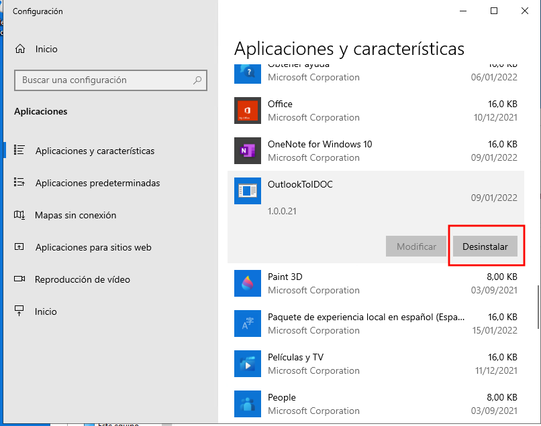541x426 pixels.
Task: Click the Office app icon
Action: (246, 111)
